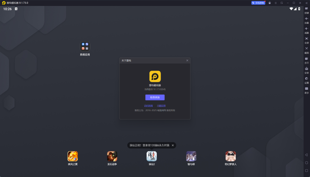This screenshot has width=310, height=177.
Task: Click the 手机控制 phone control button
Action: (x=258, y=3)
